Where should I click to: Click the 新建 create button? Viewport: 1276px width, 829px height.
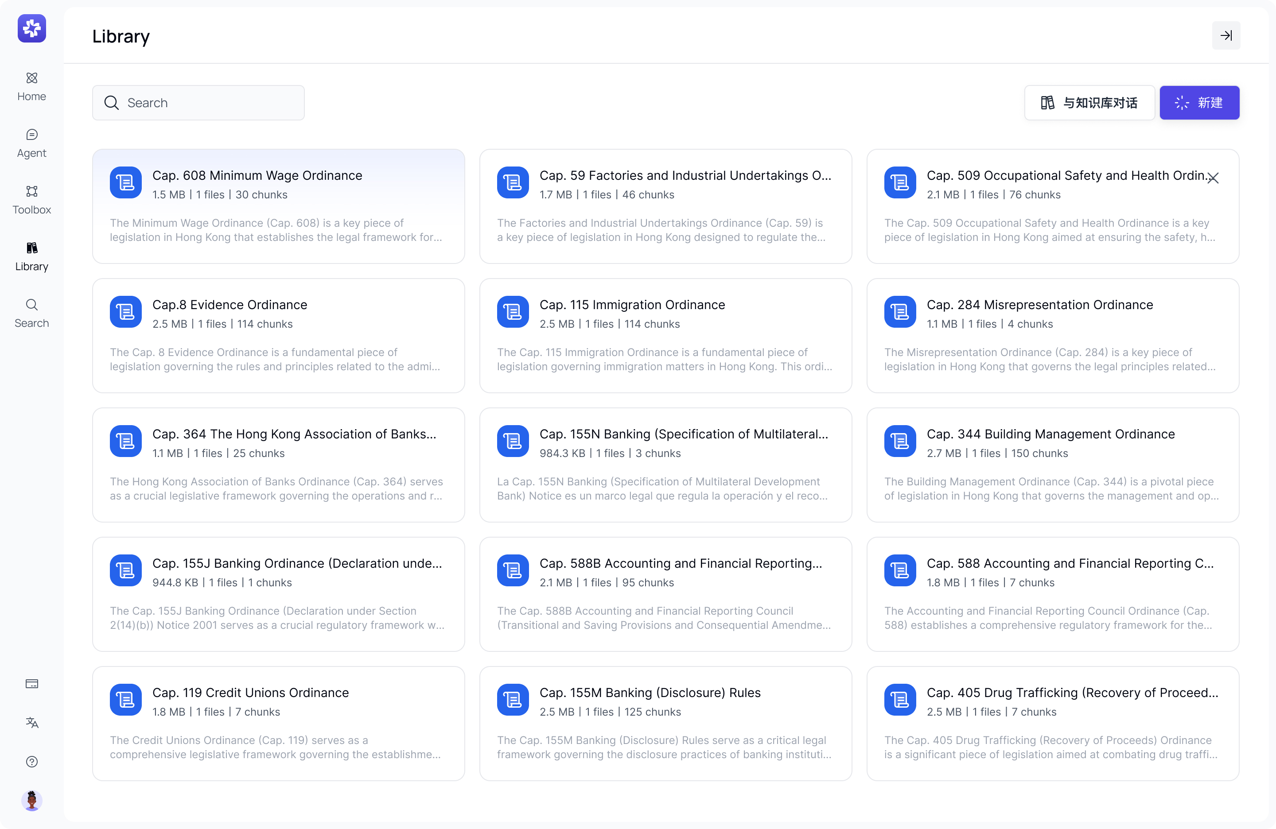[x=1199, y=102]
